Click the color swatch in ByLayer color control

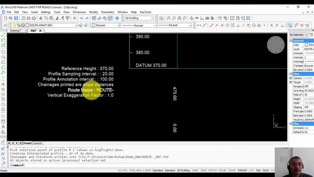pyautogui.click(x=93, y=25)
